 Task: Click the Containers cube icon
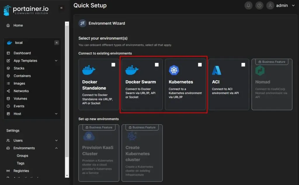tap(8, 76)
